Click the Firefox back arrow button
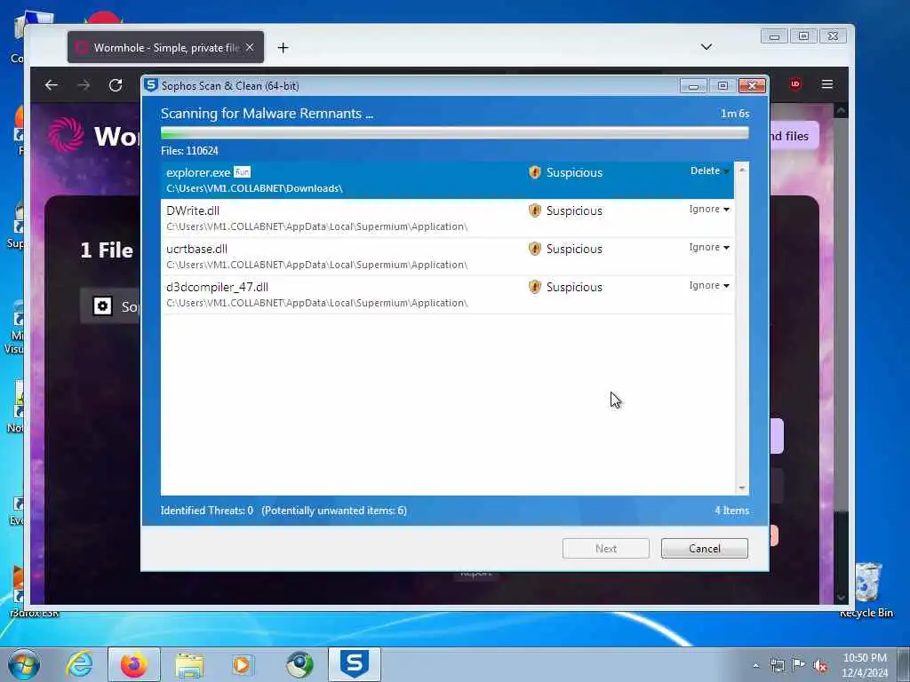The image size is (910, 682). pos(52,85)
